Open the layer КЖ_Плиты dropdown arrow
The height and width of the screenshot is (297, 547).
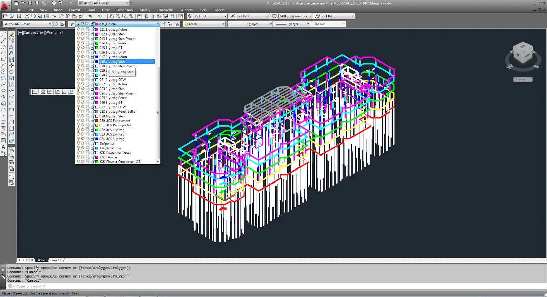158,24
